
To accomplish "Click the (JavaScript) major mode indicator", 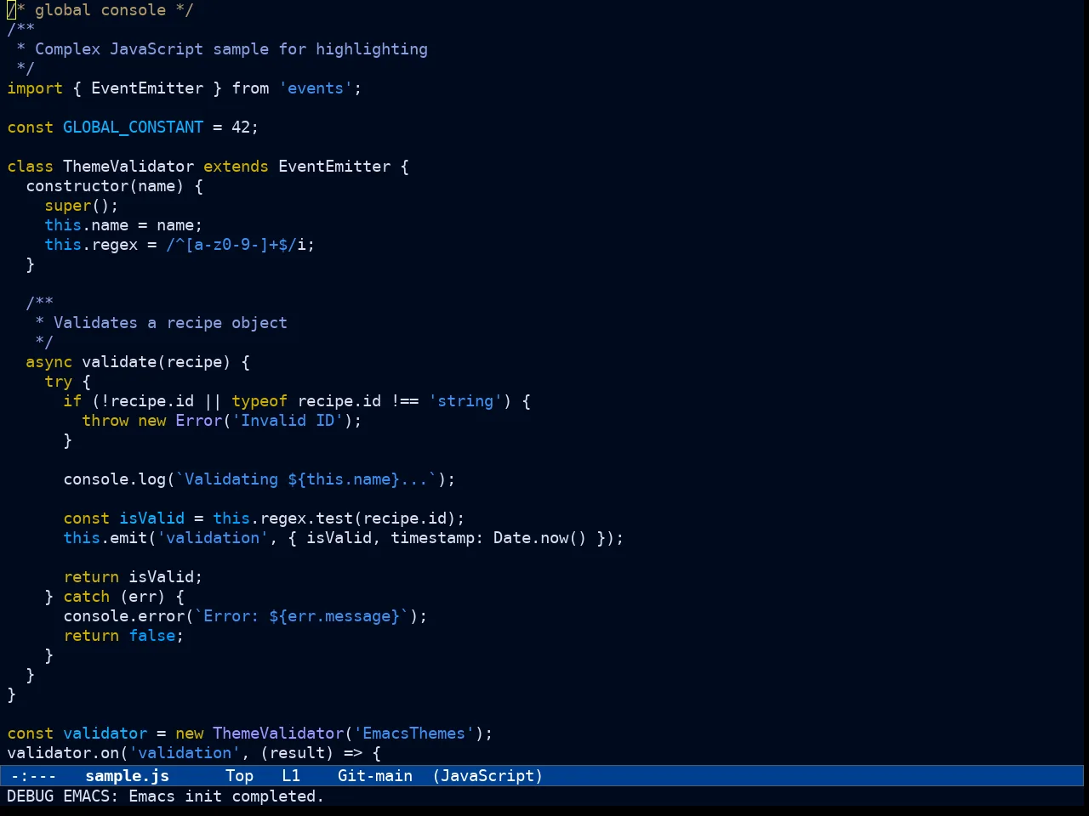I will point(487,776).
